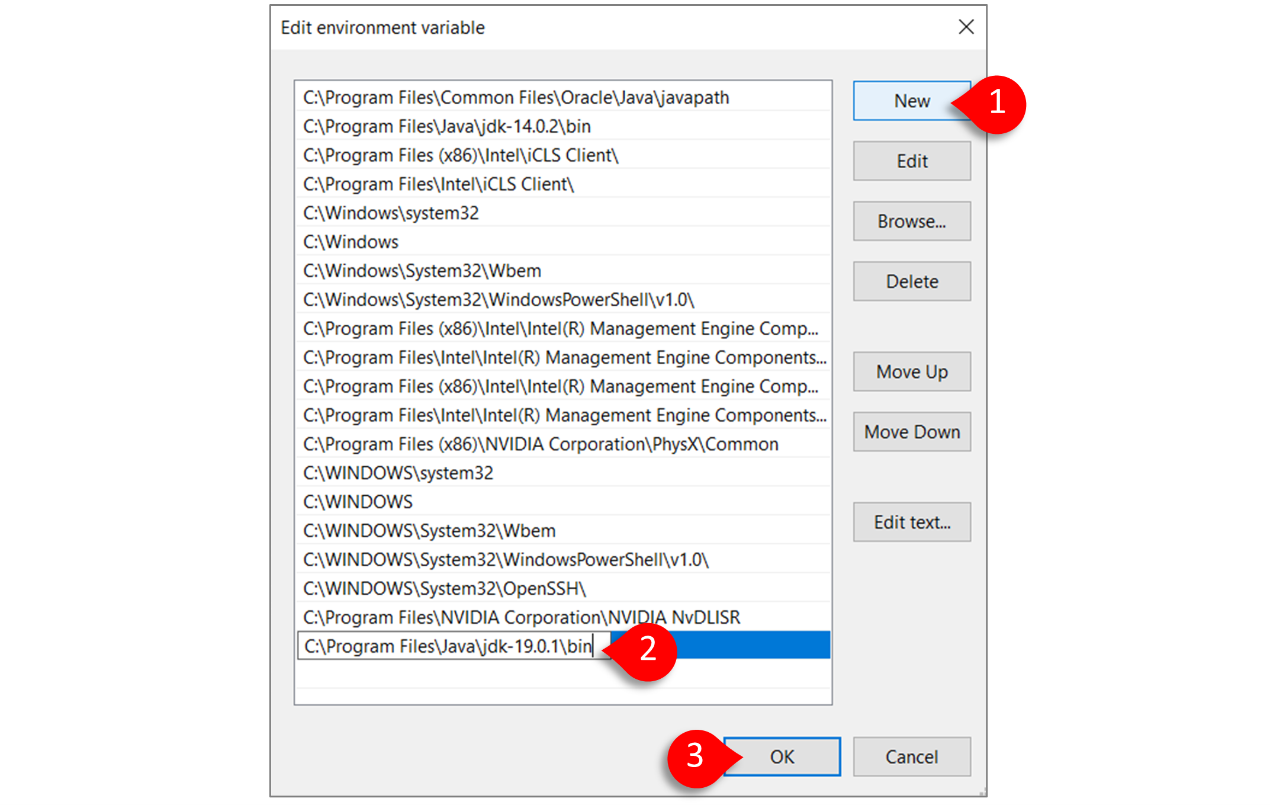Viewport: 1270px width, 805px height.
Task: Select the WINDOWS System32 OpenSSH entry
Action: pos(444,589)
